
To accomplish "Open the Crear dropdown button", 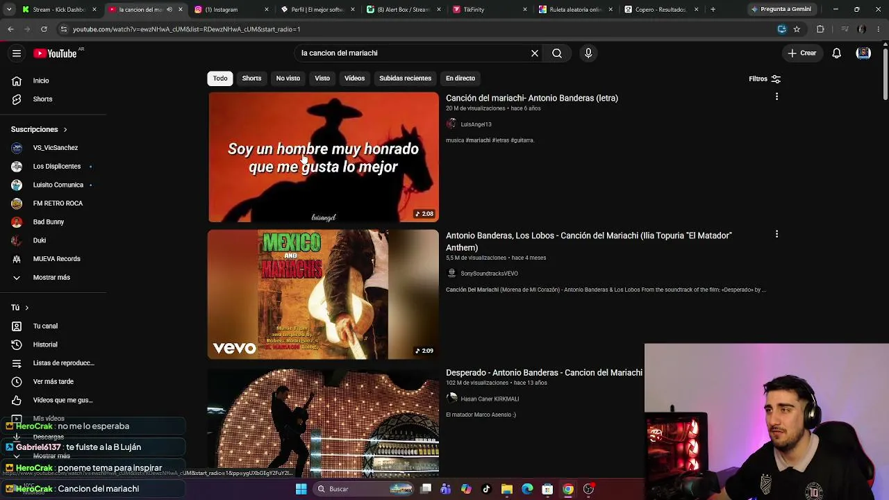I will pos(802,53).
